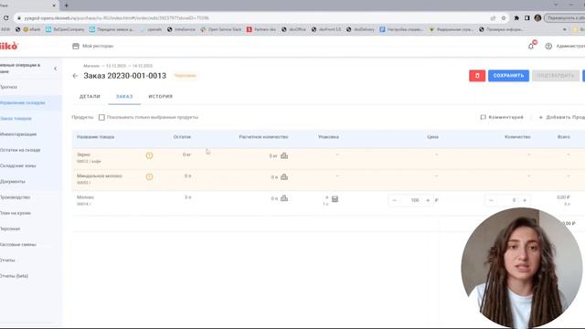
Task: Select the ЗАКАЗ tab
Action: [x=124, y=97]
